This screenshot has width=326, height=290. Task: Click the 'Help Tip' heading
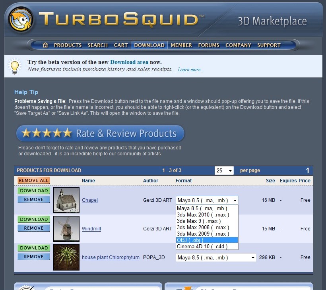26,92
